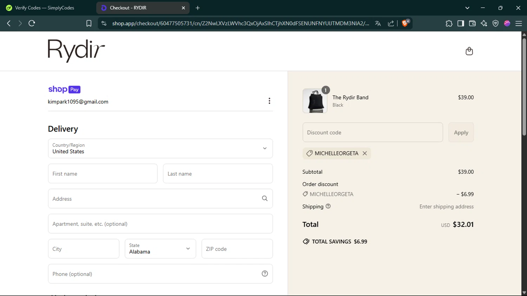Close the Checkout - RYDIR tab
The height and width of the screenshot is (296, 527).
pos(183,8)
